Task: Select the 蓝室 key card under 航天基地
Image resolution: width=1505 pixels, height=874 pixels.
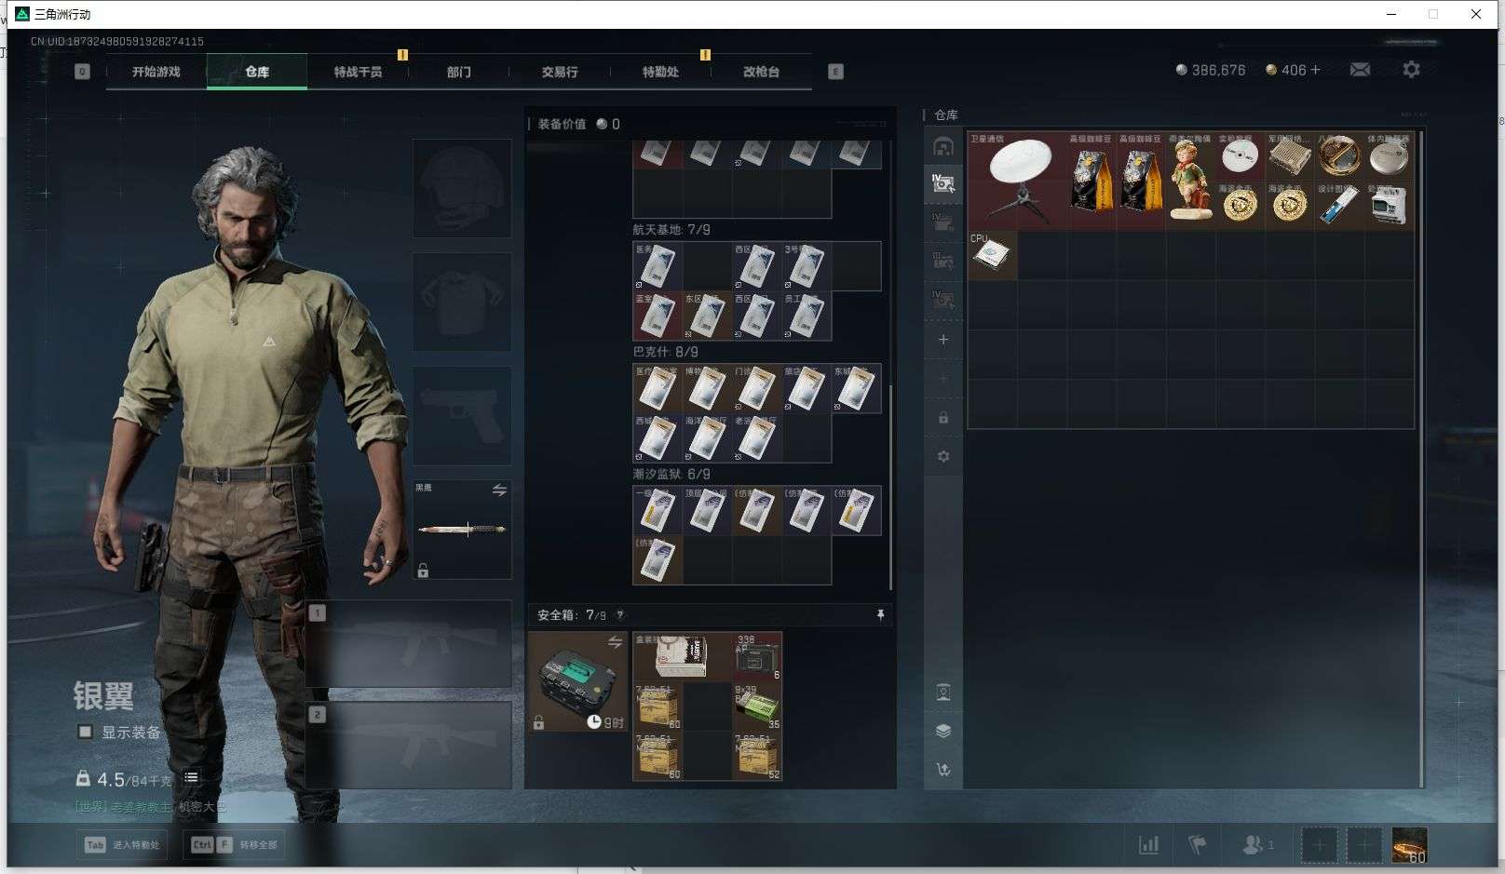Action: tap(658, 316)
